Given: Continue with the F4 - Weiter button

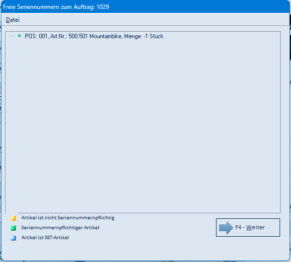Looking at the screenshot, I should [248, 227].
